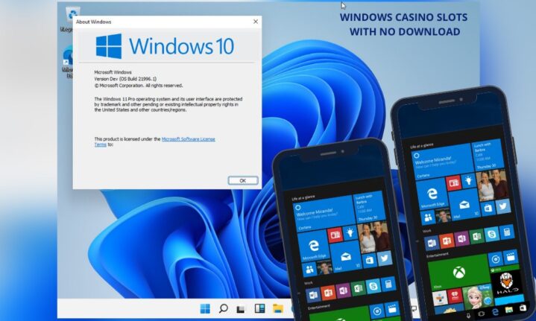
Task: Tap the Frozen Disney tile on right phone
Action: click(x=478, y=297)
